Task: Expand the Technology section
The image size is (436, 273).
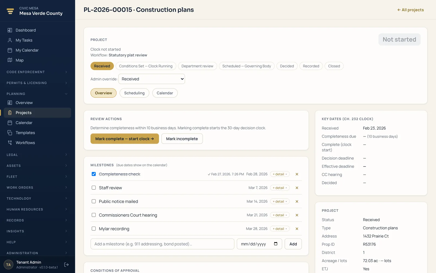Action: click(37, 198)
